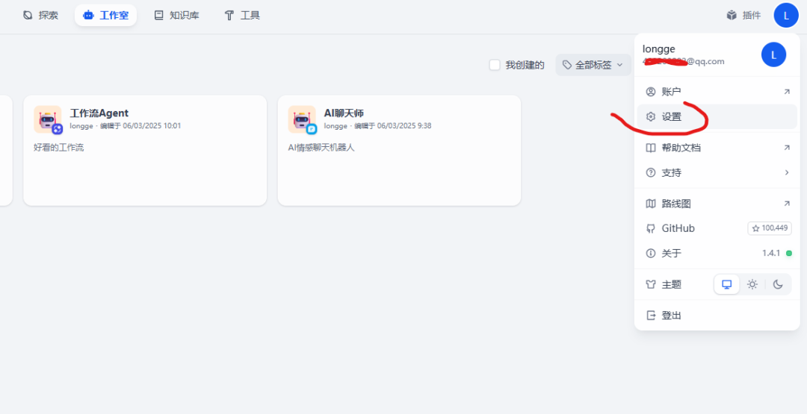Expand the 支持 (Support) submenu
The image size is (807, 414).
(x=717, y=172)
